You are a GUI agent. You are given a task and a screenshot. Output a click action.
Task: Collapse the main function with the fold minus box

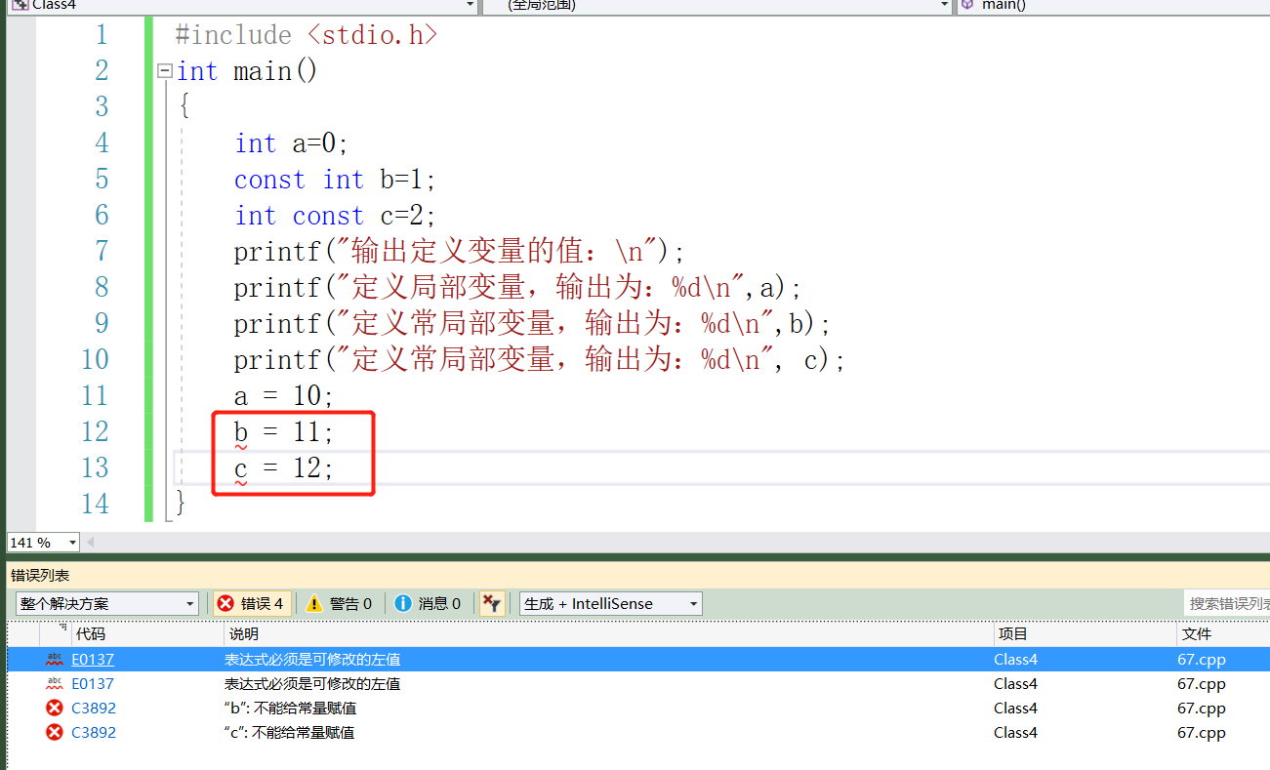click(x=163, y=70)
